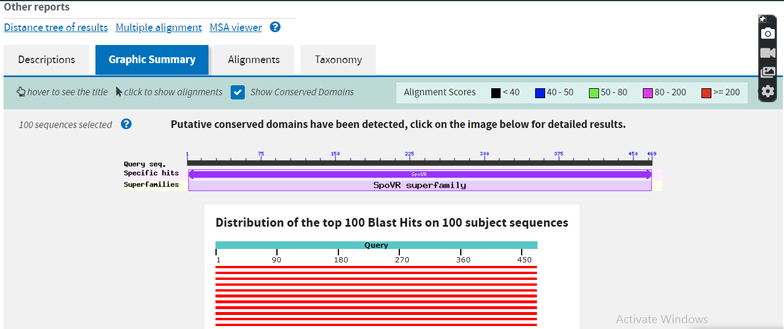Click the teal Query bar in distribution
The width and height of the screenshot is (784, 329).
376,245
